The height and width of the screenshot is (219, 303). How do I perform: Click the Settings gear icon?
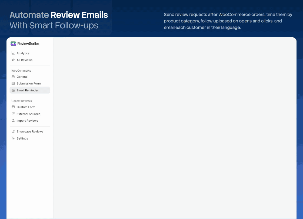coord(13,138)
